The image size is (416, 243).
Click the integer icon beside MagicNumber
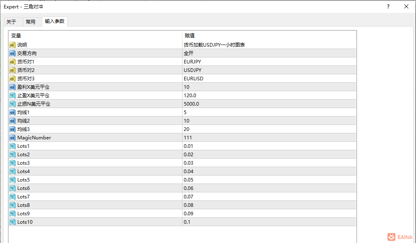[x=12, y=137]
